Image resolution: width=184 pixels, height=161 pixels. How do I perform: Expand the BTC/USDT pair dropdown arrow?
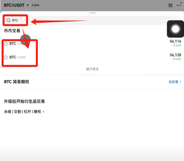tap(28, 5)
